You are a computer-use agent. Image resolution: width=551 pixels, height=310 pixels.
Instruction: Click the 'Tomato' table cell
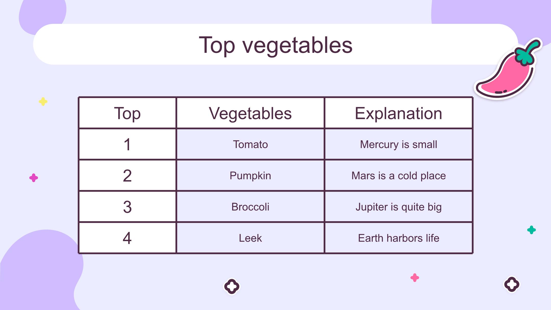(x=250, y=144)
